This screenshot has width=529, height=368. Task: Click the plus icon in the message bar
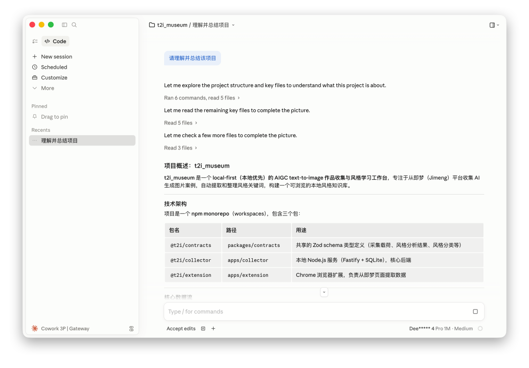(x=213, y=328)
